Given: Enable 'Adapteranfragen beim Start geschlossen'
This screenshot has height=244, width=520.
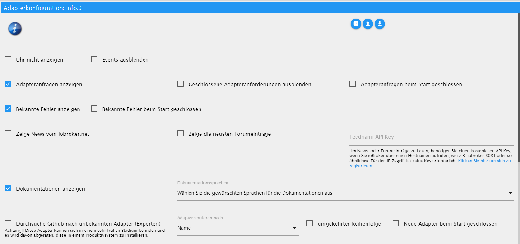Looking at the screenshot, I should click(353, 84).
